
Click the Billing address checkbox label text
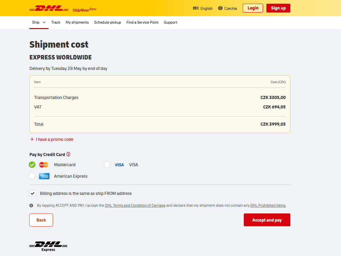tap(86, 194)
